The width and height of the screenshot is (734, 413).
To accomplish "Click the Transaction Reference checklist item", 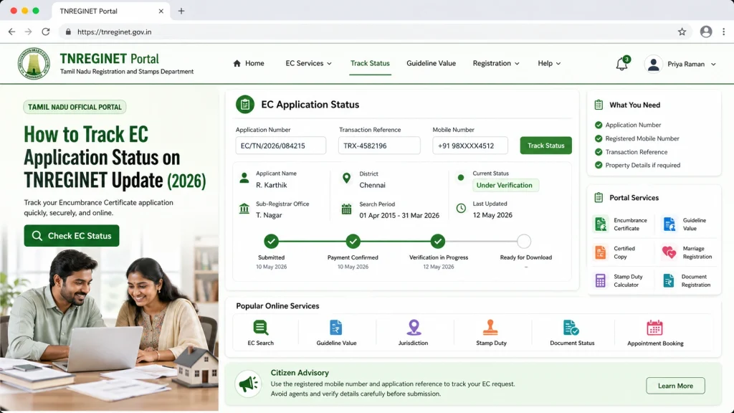I will [631, 152].
